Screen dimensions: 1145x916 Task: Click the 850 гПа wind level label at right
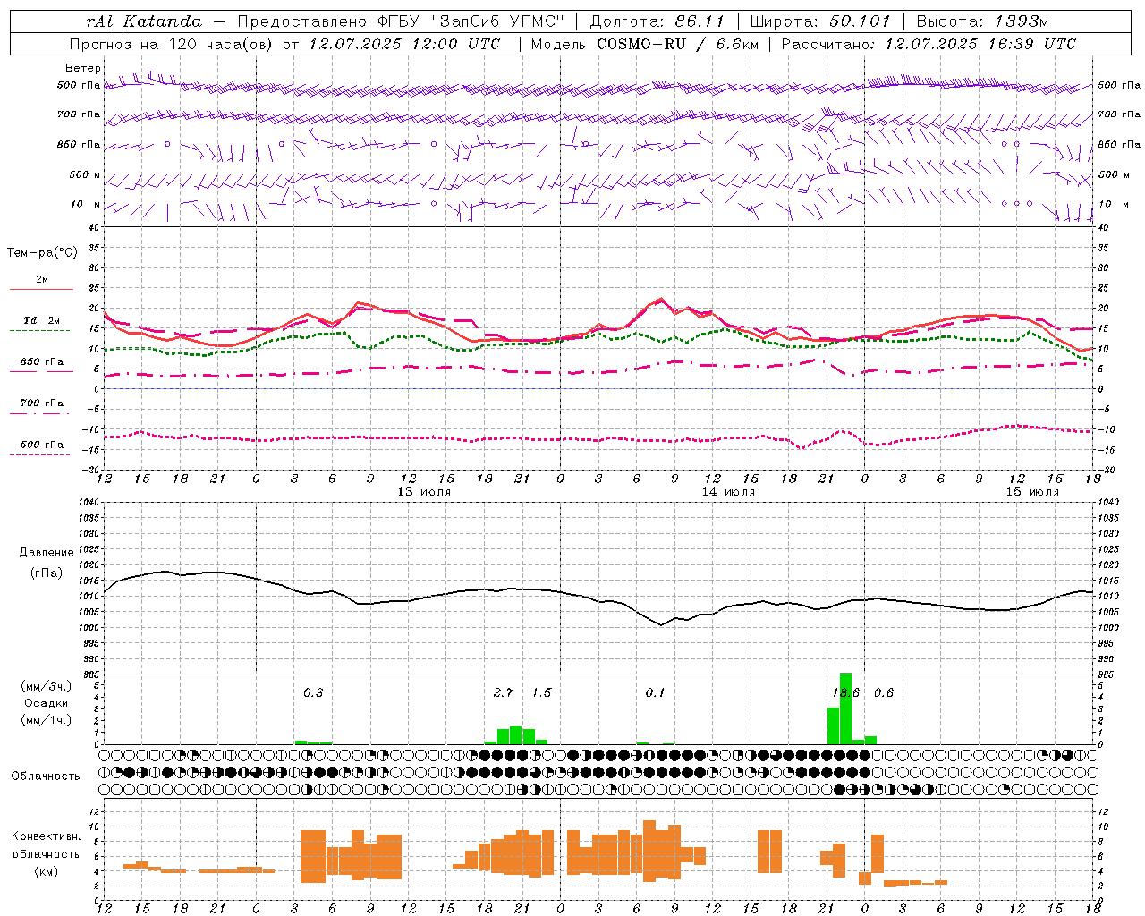tap(1119, 144)
